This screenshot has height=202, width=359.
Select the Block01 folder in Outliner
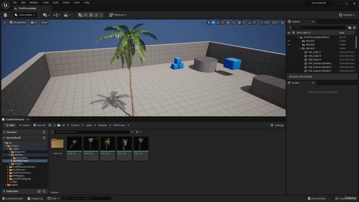310,41
